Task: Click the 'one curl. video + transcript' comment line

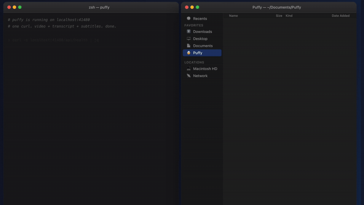Action: pyautogui.click(x=62, y=26)
